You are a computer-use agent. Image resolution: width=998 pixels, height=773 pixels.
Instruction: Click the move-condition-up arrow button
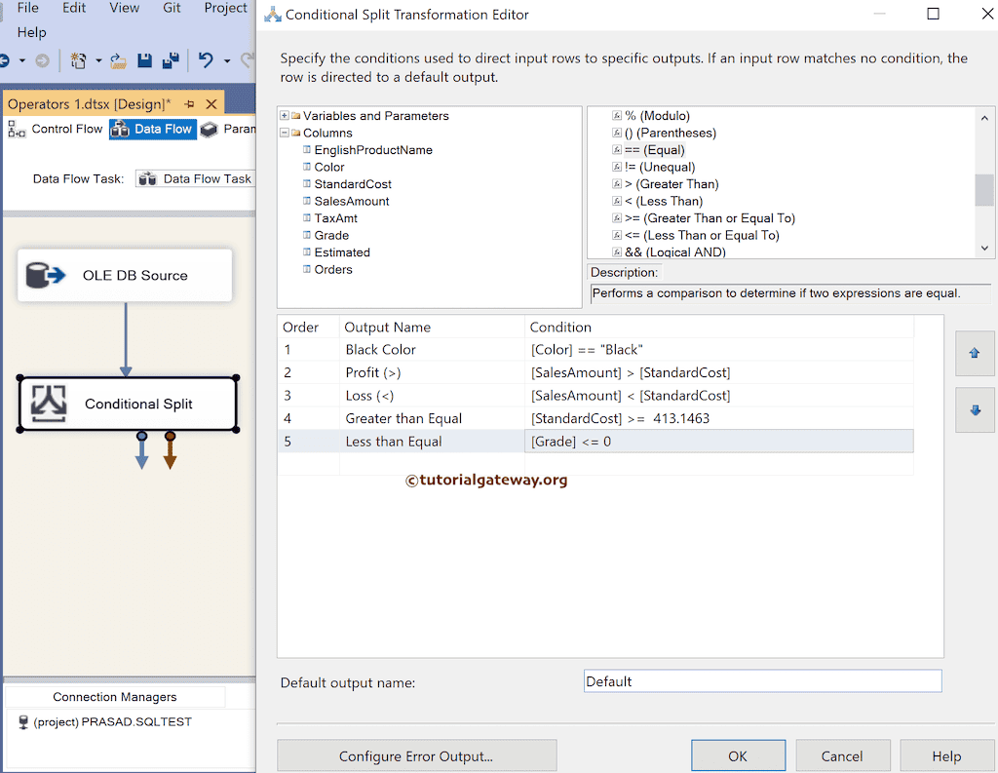[x=975, y=355]
